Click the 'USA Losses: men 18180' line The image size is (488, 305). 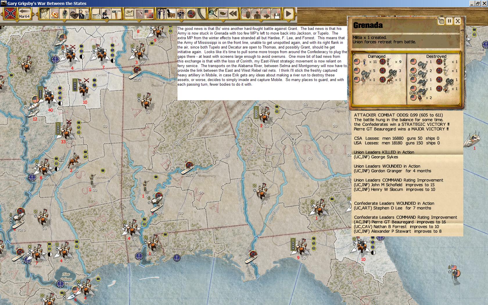[x=397, y=143]
